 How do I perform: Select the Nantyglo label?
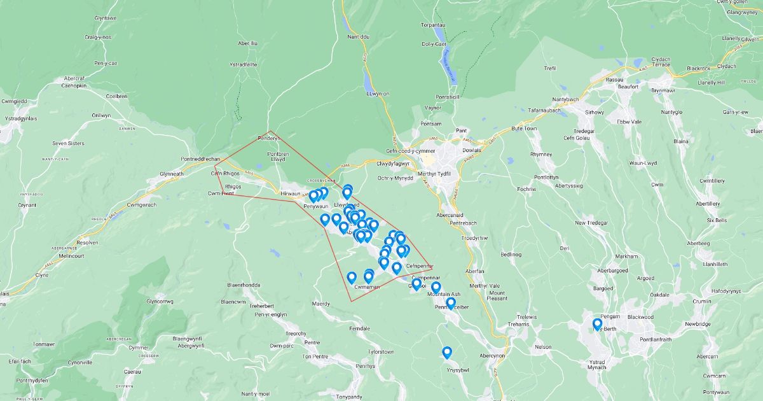tap(673, 112)
